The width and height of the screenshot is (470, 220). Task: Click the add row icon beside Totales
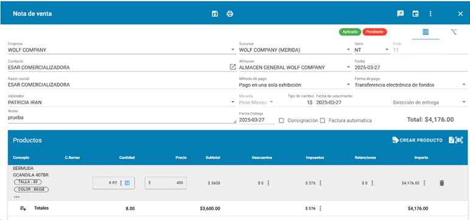pos(23,208)
